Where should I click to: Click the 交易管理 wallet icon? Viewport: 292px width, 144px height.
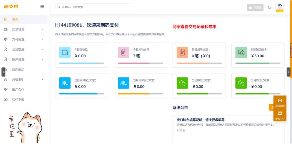tap(6, 29)
